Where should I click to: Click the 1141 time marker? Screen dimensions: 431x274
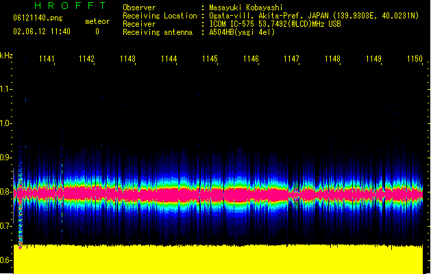coord(47,59)
